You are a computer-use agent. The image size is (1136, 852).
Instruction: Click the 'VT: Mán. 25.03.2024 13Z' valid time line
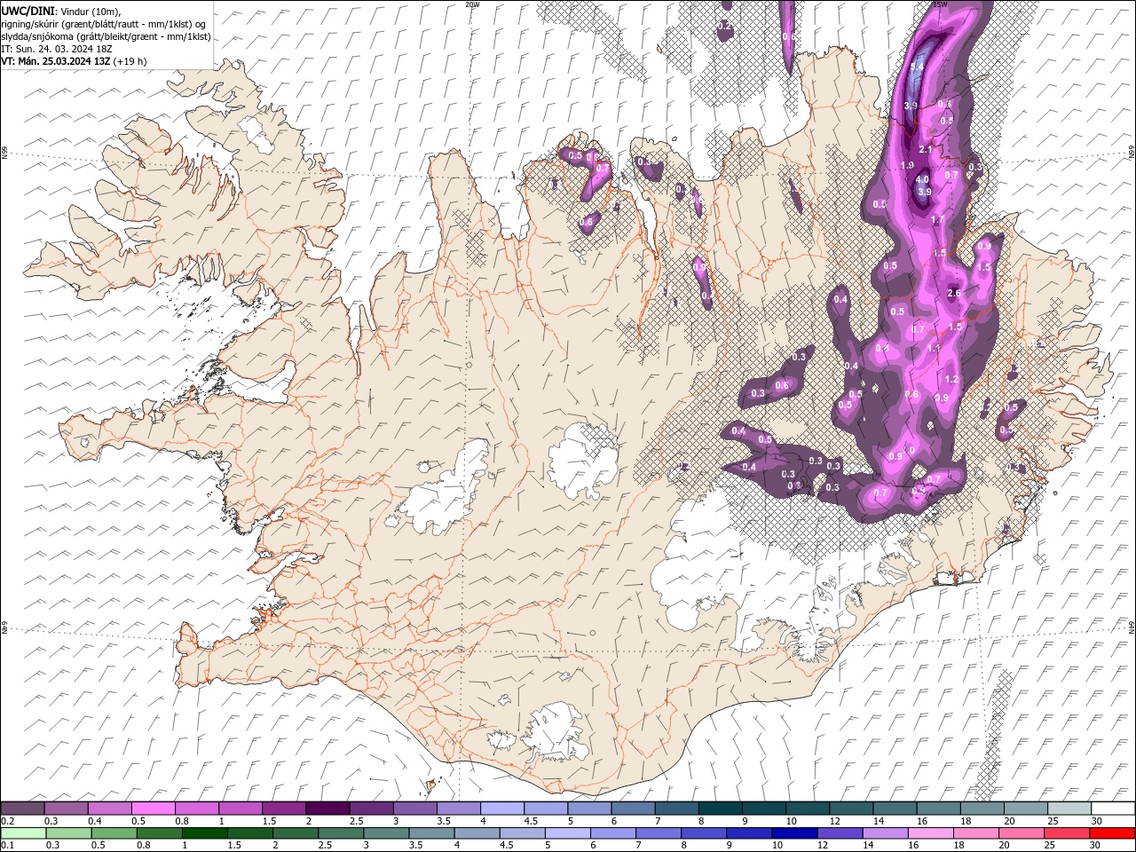[x=55, y=61]
